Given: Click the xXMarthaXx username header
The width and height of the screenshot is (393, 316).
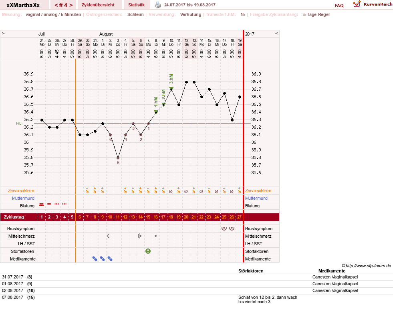Looking at the screenshot, I should [23, 5].
